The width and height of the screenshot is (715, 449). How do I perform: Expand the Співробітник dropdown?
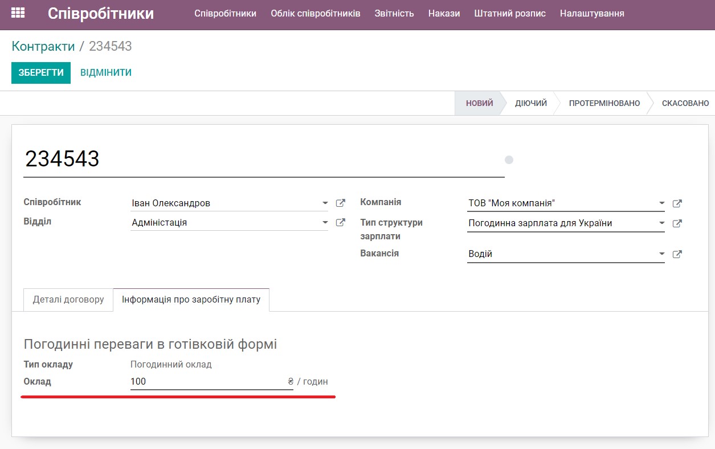[x=325, y=203]
